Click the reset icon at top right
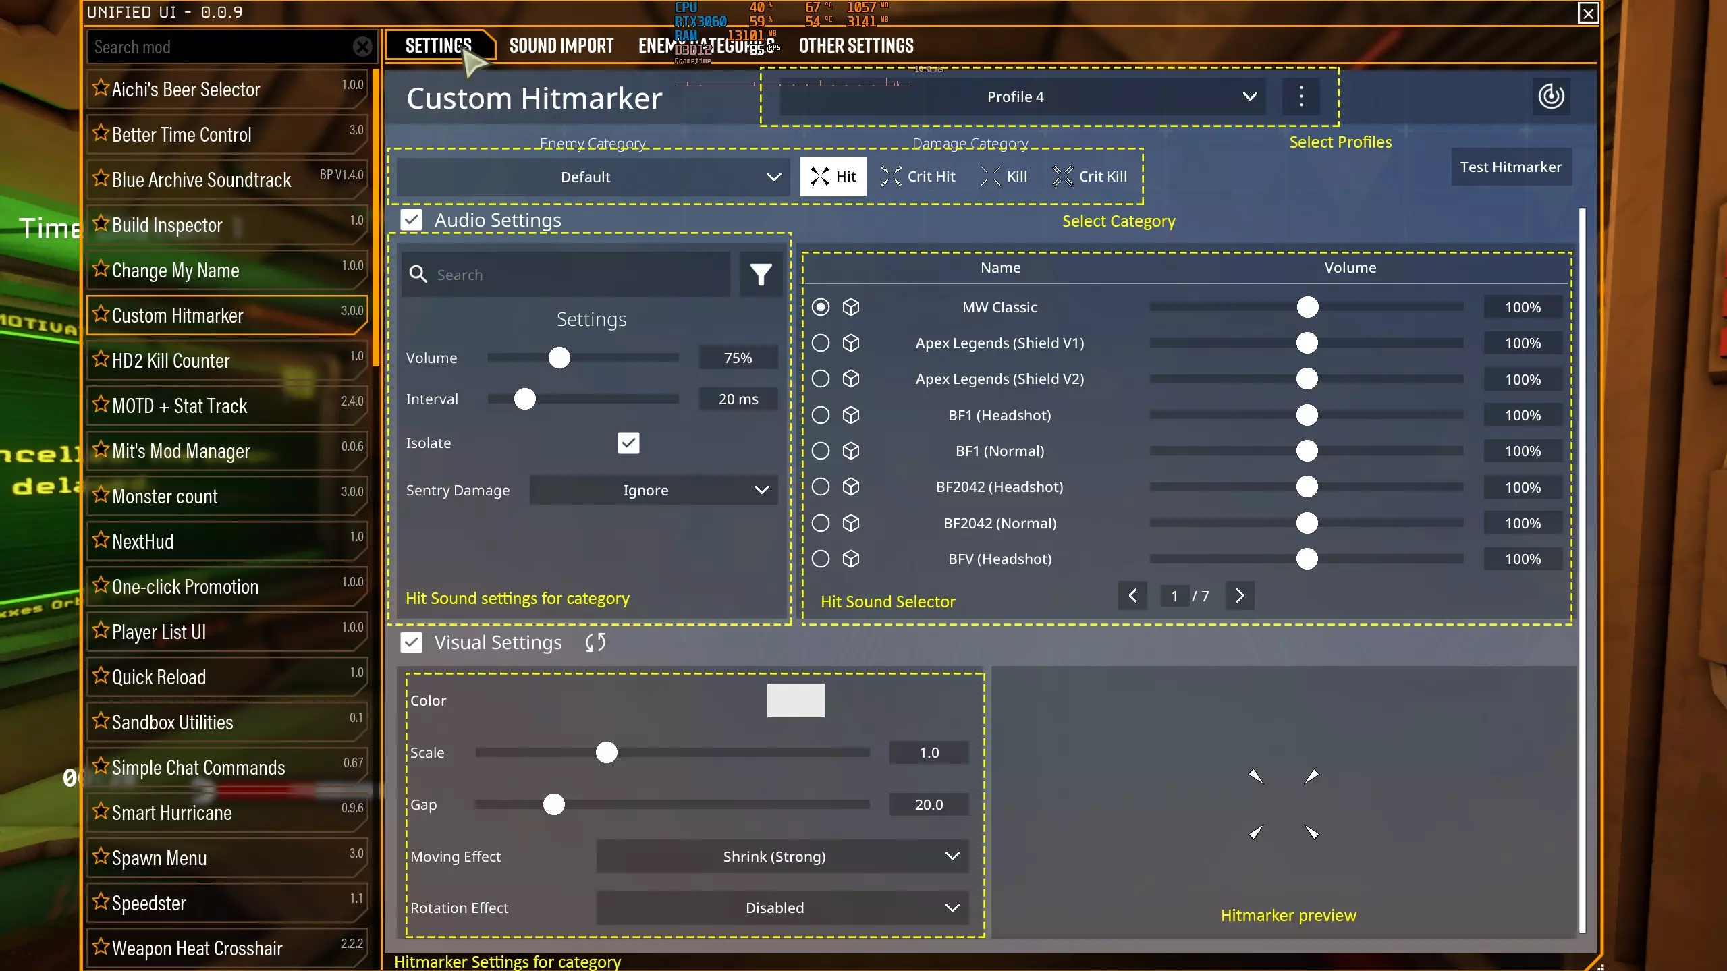Viewport: 1727px width, 971px height. click(x=1550, y=96)
